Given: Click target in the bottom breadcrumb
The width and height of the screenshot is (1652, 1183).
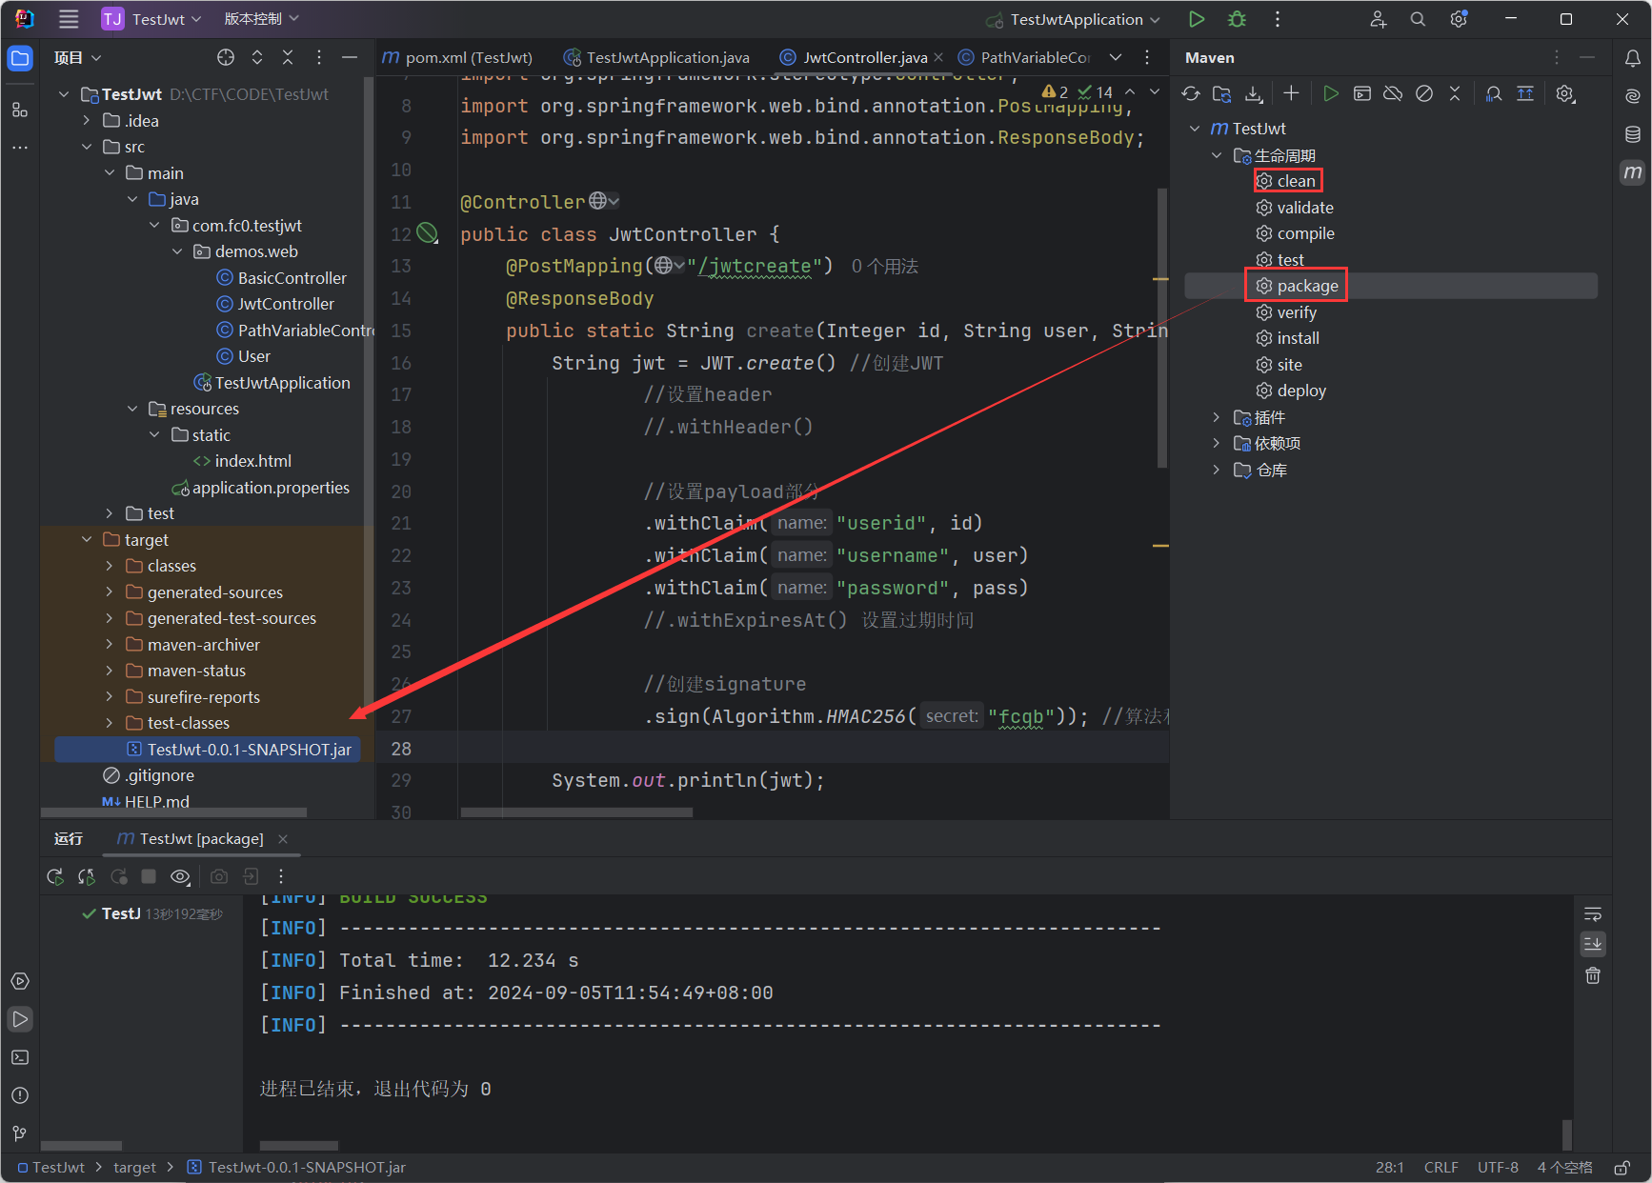Looking at the screenshot, I should (134, 1167).
